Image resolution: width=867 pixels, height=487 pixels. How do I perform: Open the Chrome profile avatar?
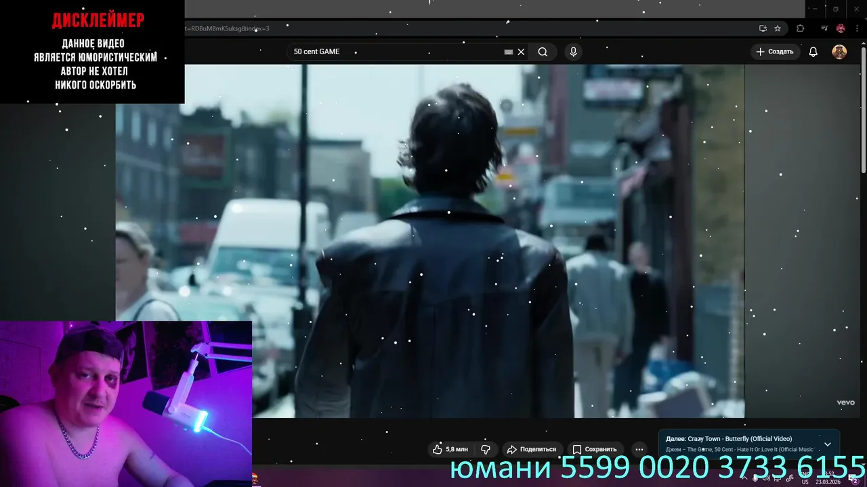tap(841, 28)
